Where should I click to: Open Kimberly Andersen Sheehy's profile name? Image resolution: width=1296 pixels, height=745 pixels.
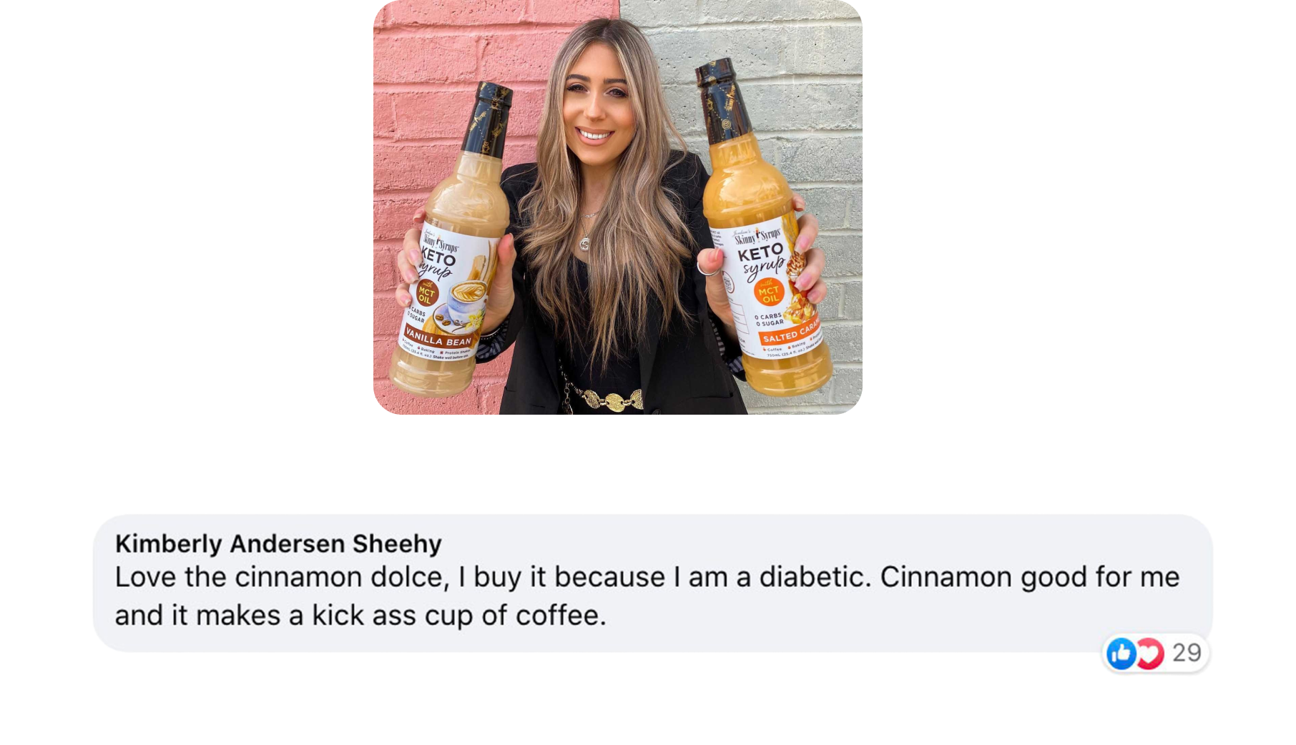[x=278, y=543]
